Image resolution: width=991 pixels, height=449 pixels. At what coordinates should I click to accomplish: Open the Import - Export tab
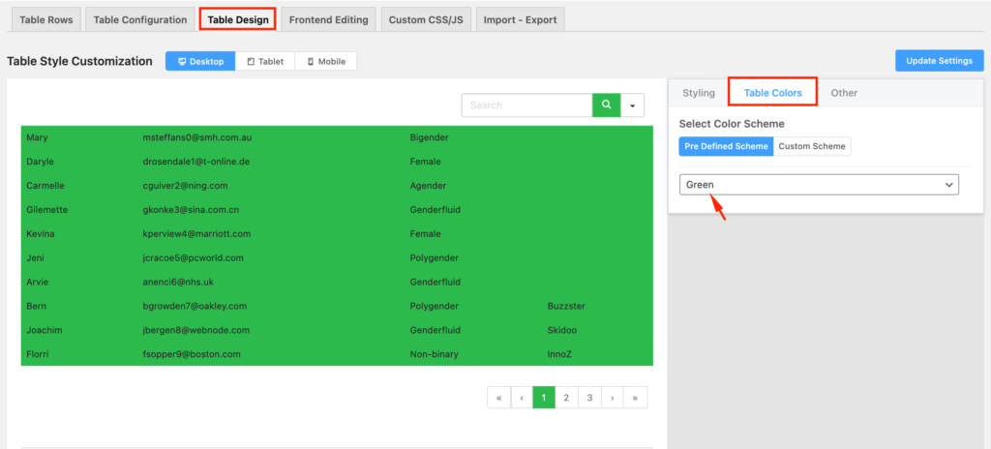pyautogui.click(x=520, y=19)
